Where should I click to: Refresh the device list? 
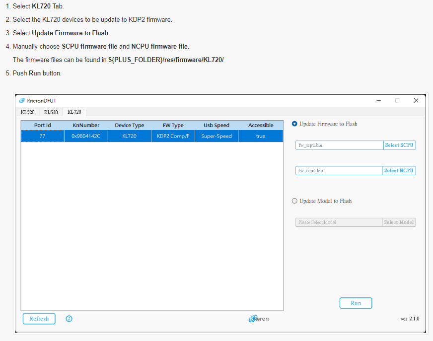39,319
